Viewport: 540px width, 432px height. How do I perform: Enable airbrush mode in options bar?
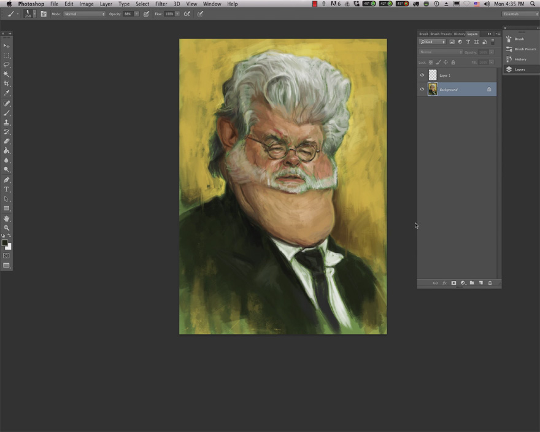(187, 14)
